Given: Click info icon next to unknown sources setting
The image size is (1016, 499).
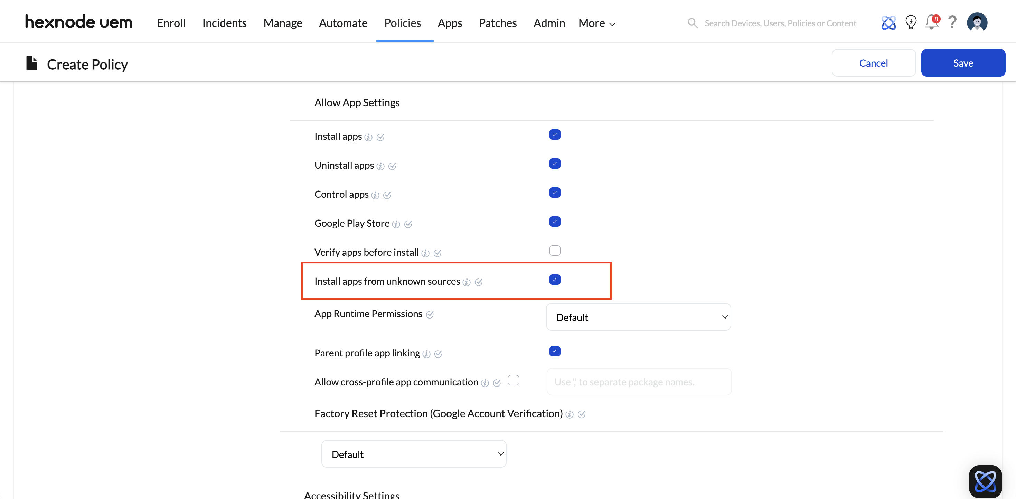Looking at the screenshot, I should point(467,282).
